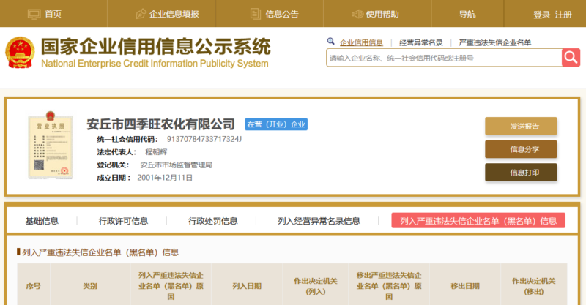
Task: Open 信息公告 menu item
Action: click(282, 14)
